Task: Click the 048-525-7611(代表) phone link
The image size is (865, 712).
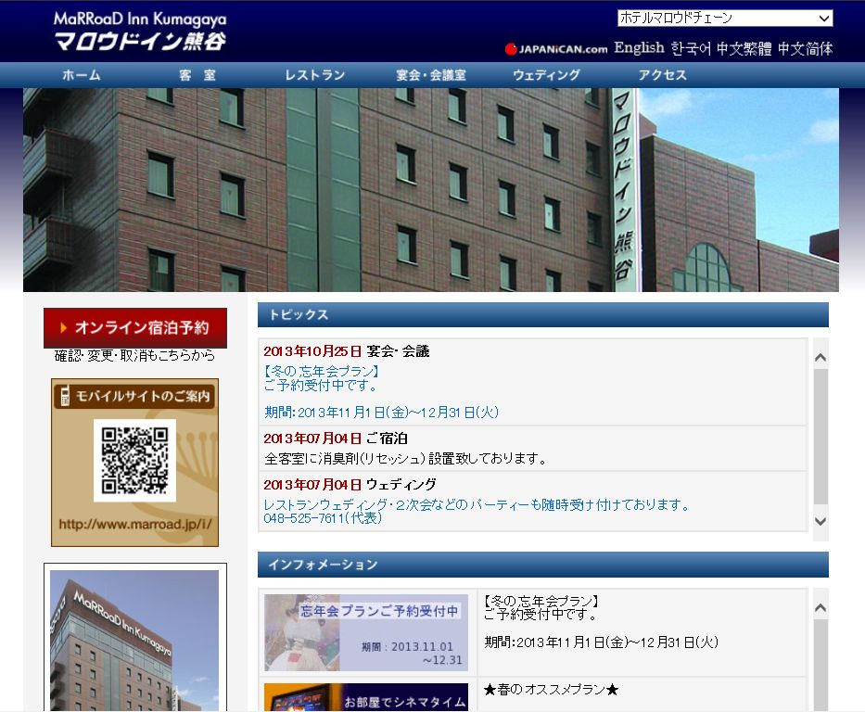Action: pyautogui.click(x=323, y=518)
